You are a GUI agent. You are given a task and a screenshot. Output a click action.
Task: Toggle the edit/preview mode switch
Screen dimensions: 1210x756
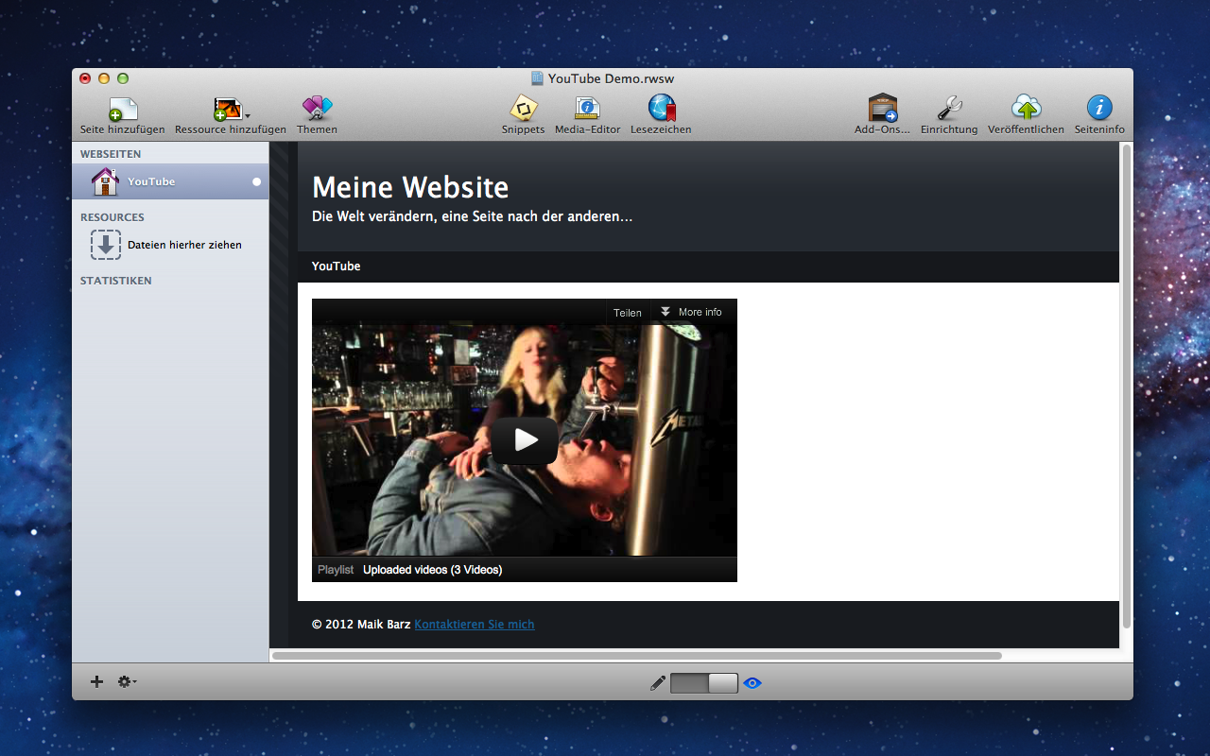pos(704,682)
